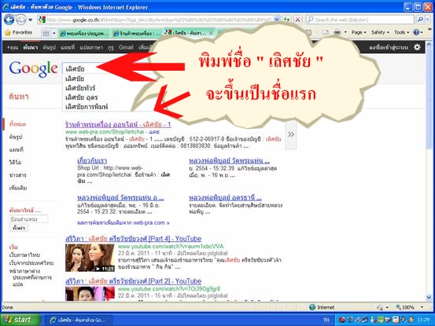Screen dimensions: 435x326
Task: Expand the tab list dropdown arrow
Action: tap(54, 33)
